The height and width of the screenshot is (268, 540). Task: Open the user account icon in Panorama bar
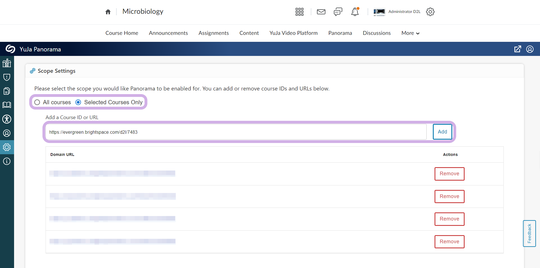pos(530,49)
